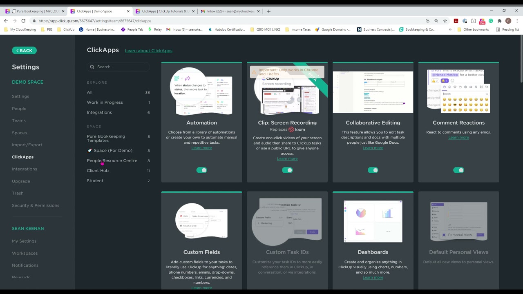
Task: Open a new browser tab
Action: tap(269, 11)
